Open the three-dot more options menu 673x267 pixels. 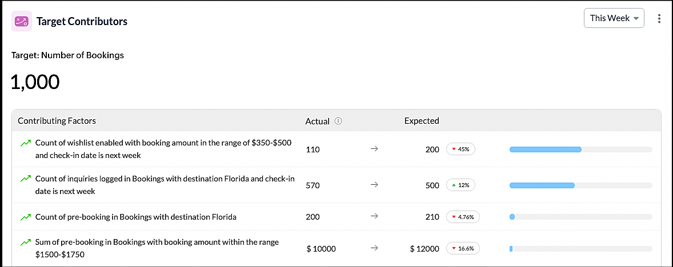659,18
